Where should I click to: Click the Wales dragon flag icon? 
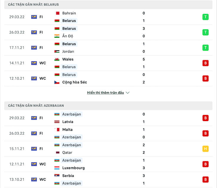click(57, 59)
